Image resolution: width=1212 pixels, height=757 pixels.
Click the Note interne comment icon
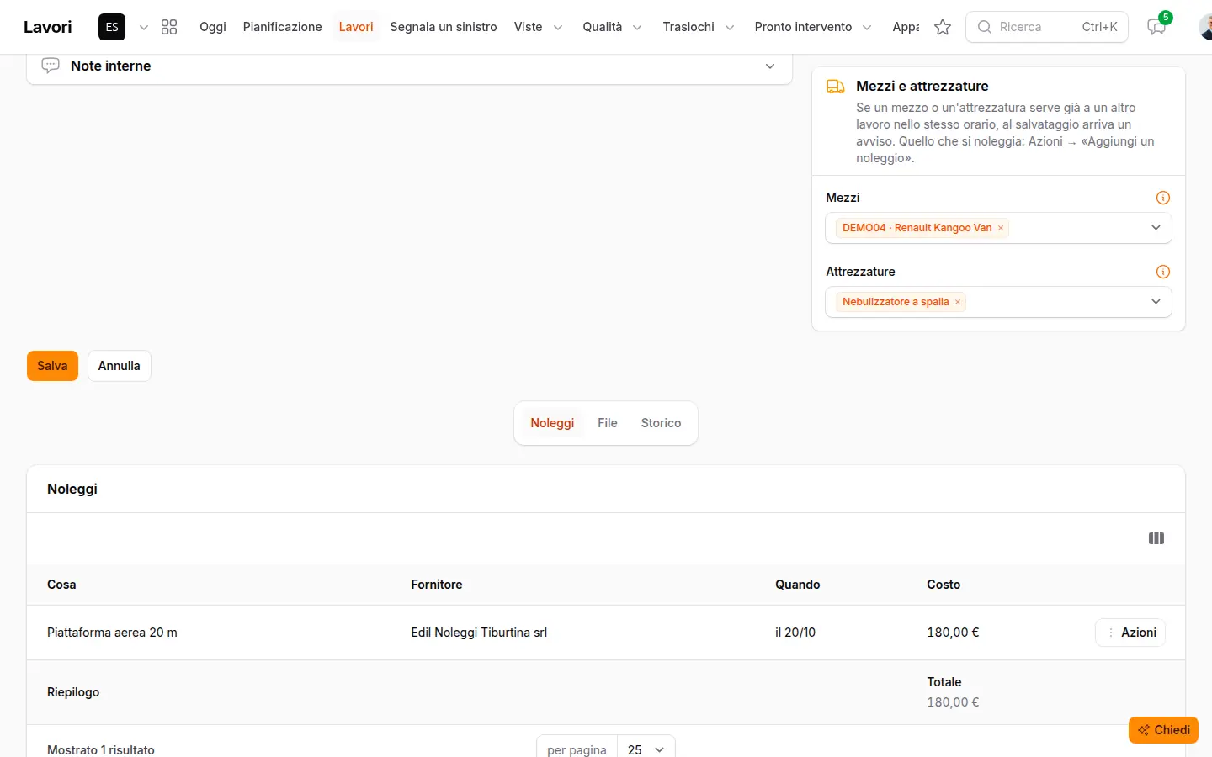pyautogui.click(x=50, y=66)
